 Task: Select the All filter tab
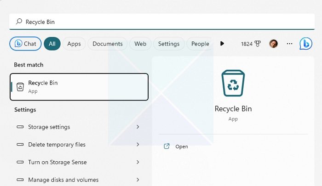pyautogui.click(x=52, y=44)
